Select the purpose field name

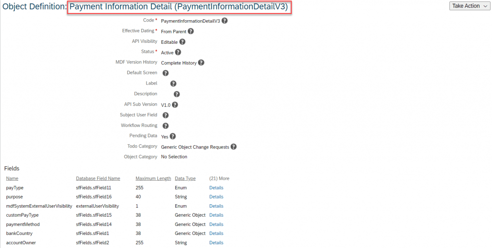point(14,197)
